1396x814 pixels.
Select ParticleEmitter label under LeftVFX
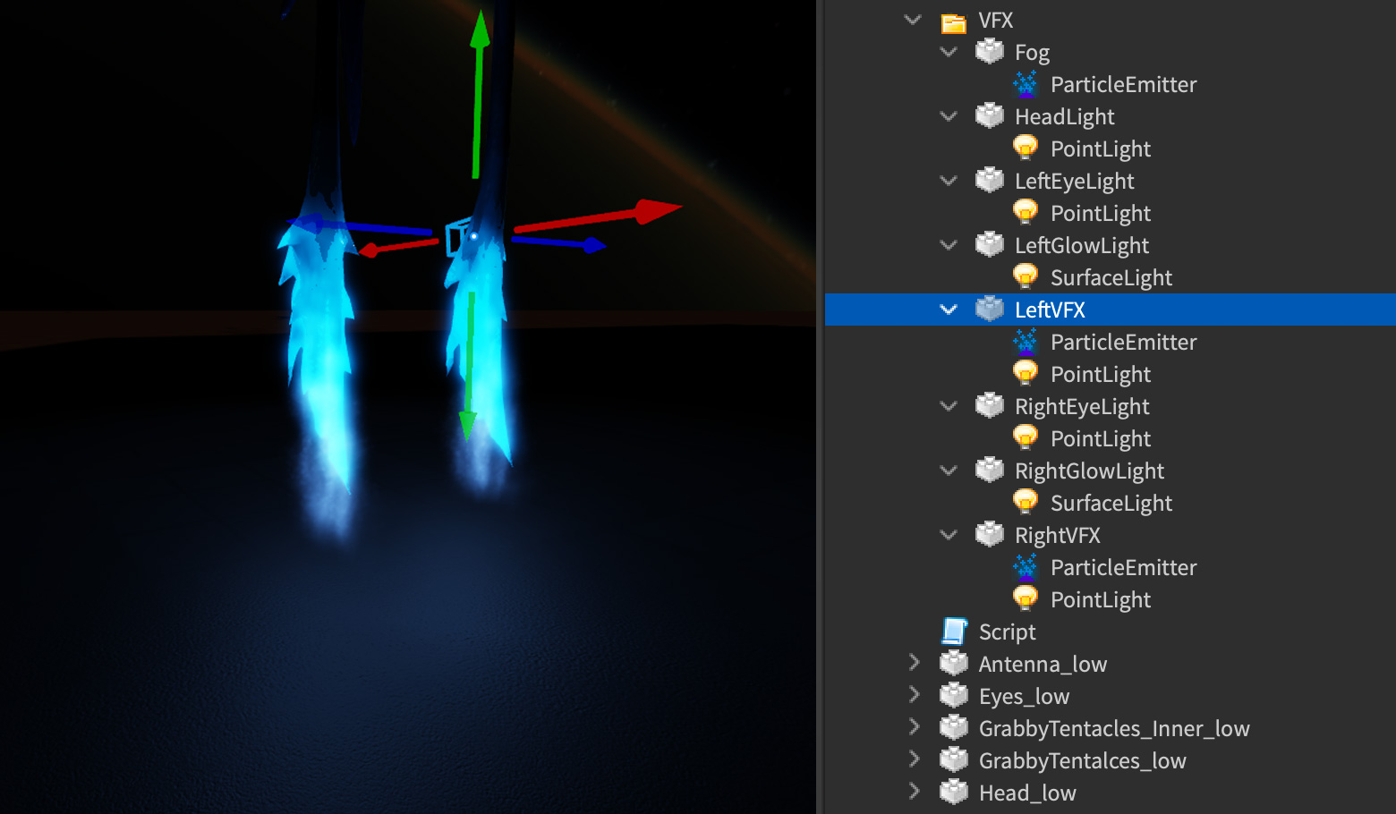point(1123,343)
